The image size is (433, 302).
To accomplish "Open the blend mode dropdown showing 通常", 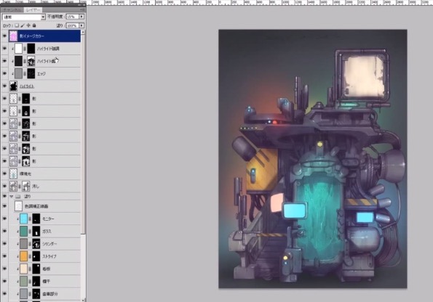I will coord(24,17).
